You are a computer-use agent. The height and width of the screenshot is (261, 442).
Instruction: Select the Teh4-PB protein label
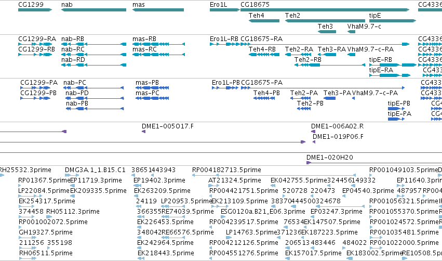click(266, 93)
